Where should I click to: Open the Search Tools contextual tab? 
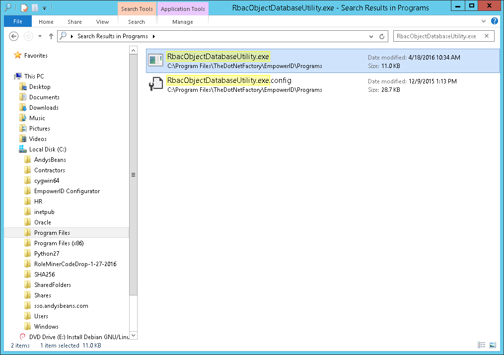point(137,8)
